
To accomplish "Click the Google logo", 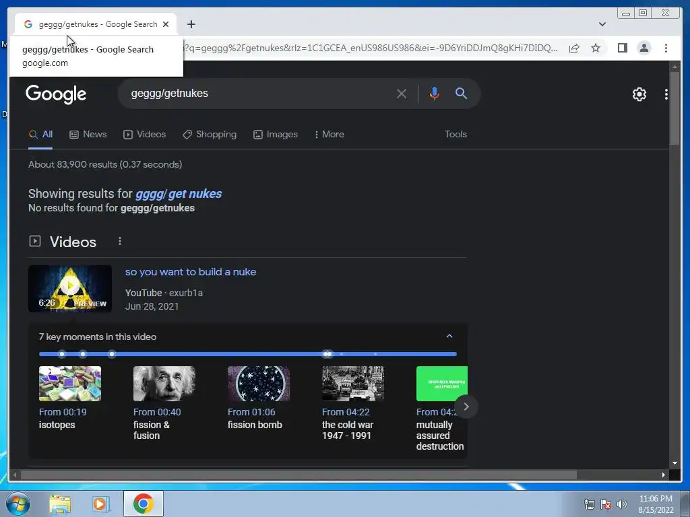I will click(56, 94).
